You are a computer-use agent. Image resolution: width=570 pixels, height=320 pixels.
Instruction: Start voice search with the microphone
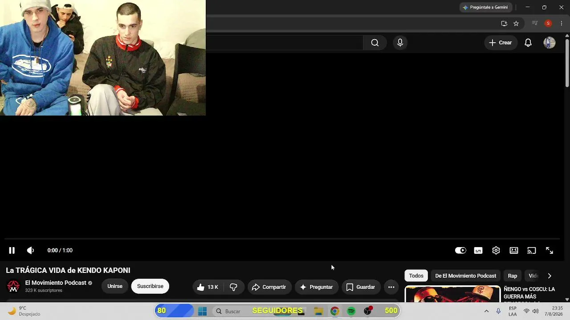(x=400, y=43)
